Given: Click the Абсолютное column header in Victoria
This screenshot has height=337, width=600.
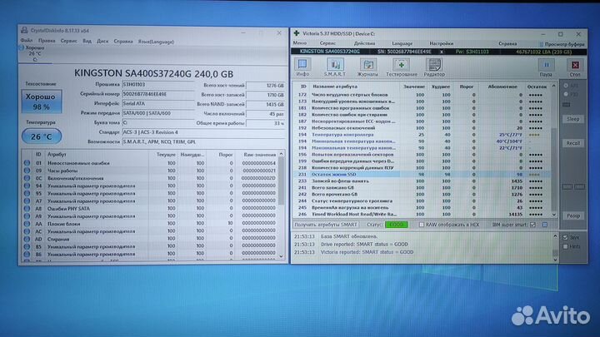Looking at the screenshot, I should pyautogui.click(x=502, y=87).
